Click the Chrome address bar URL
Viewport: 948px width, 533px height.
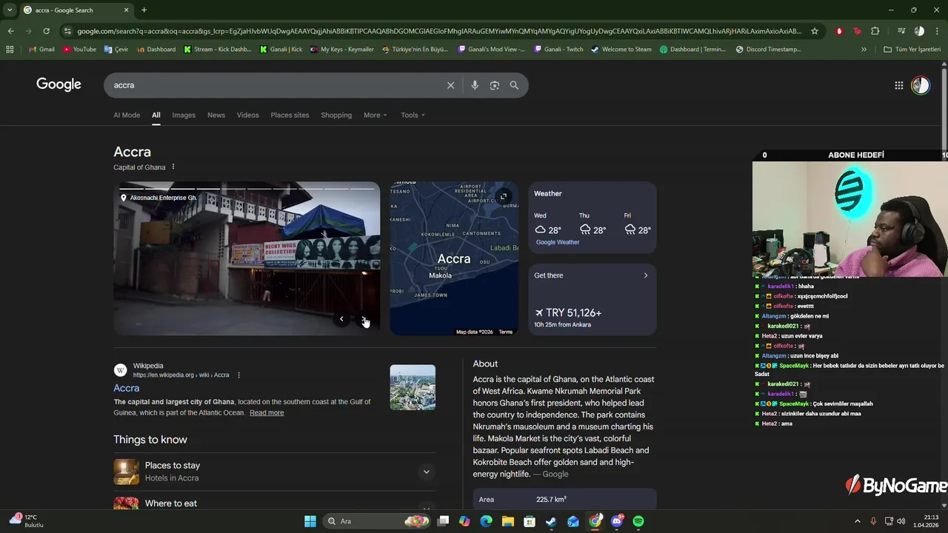pyautogui.click(x=438, y=31)
